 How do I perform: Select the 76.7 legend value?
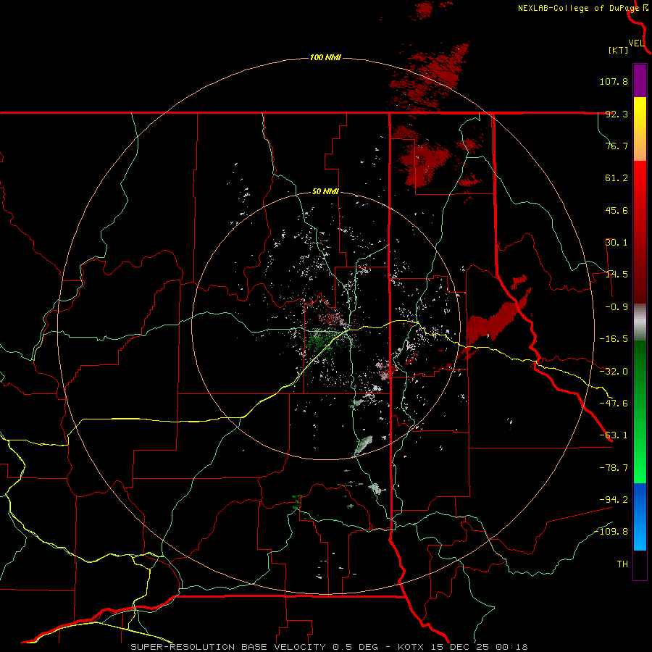pos(617,146)
